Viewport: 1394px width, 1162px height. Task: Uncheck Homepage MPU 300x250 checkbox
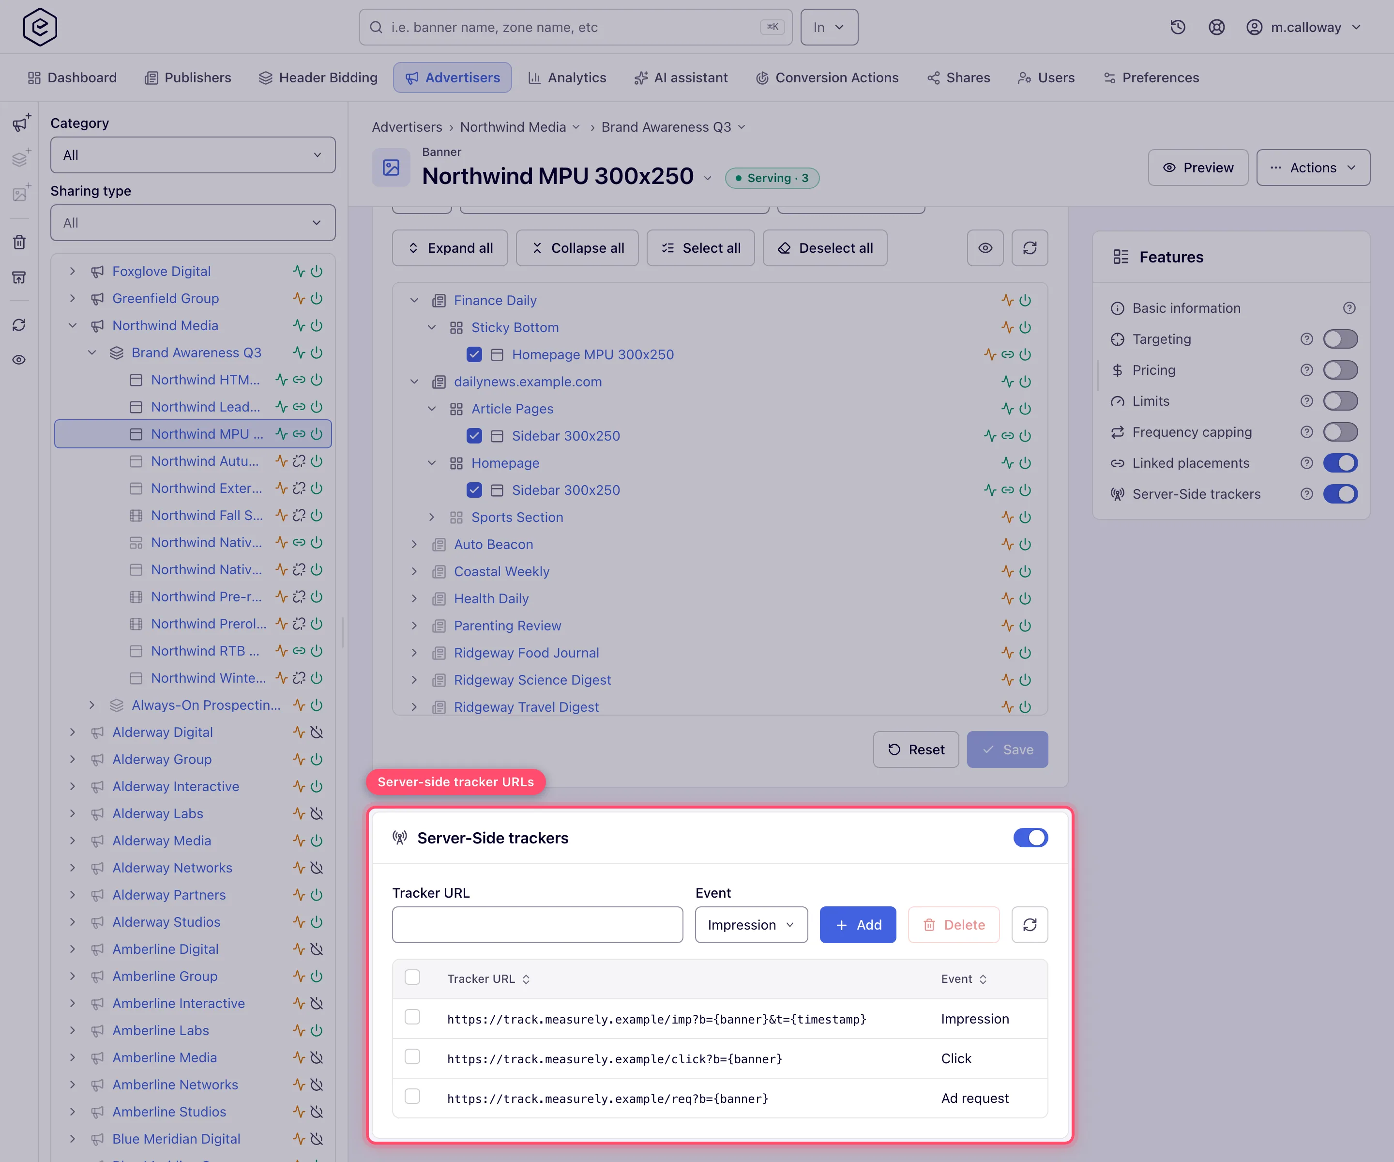click(x=474, y=354)
